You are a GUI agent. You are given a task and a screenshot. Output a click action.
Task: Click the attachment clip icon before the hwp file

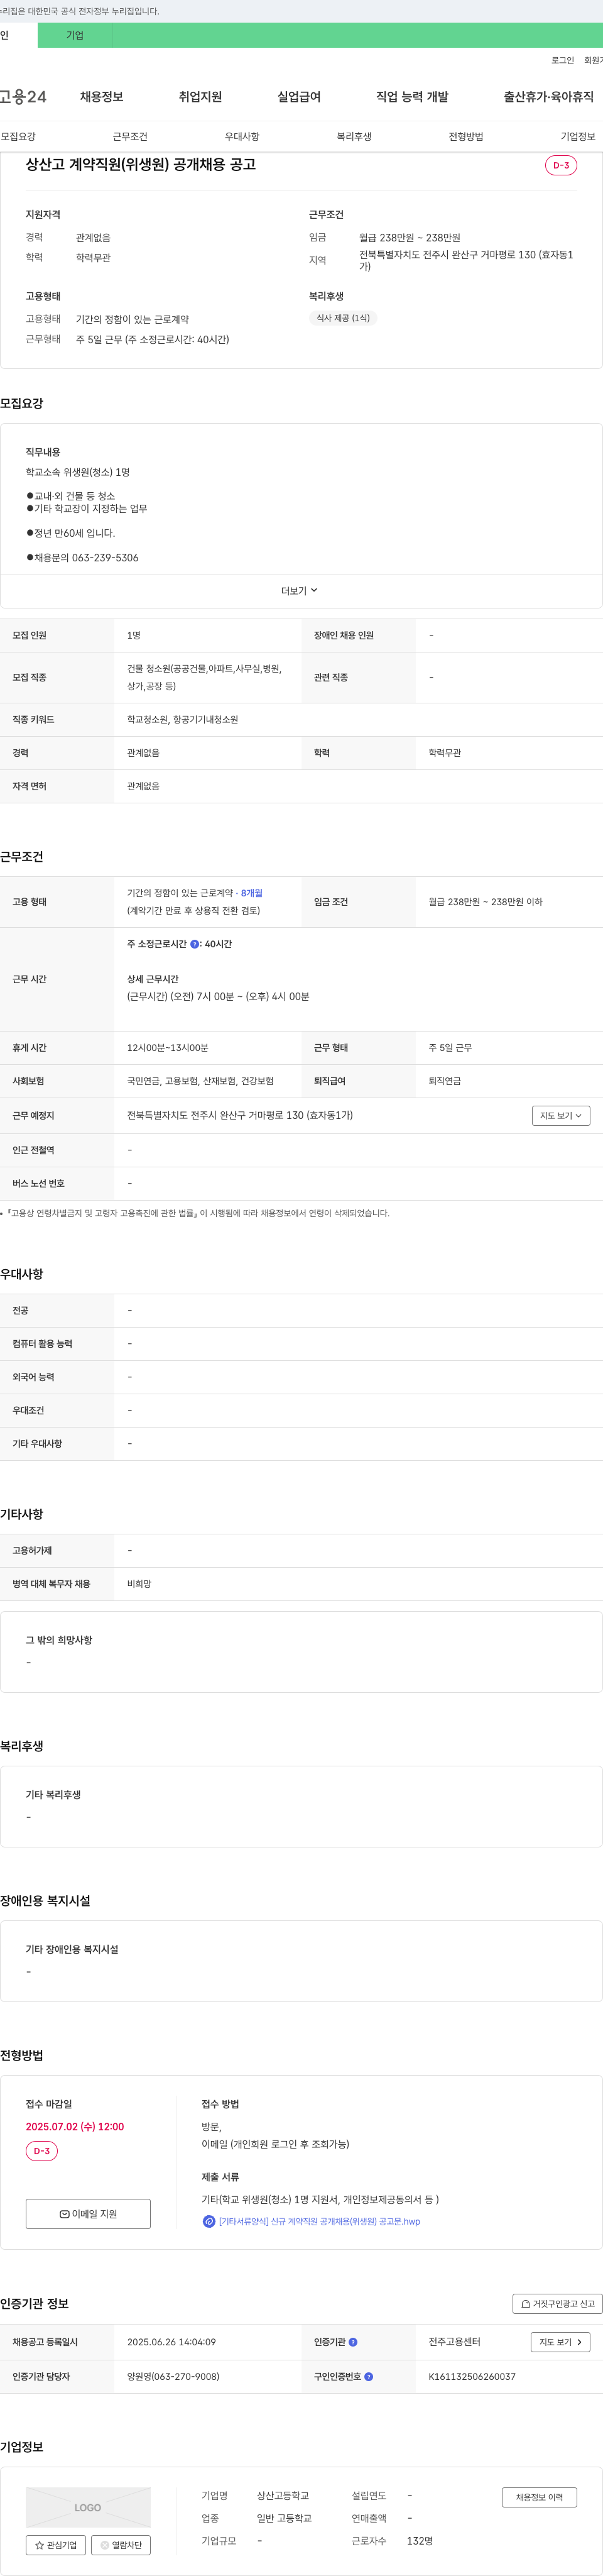(x=209, y=2221)
